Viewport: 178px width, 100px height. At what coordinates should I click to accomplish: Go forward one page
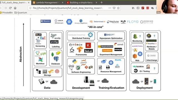[6, 8]
